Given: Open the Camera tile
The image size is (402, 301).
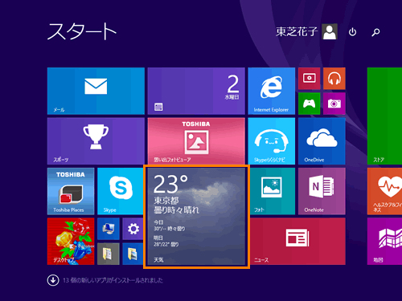Looking at the screenshot, I should coord(334,104).
